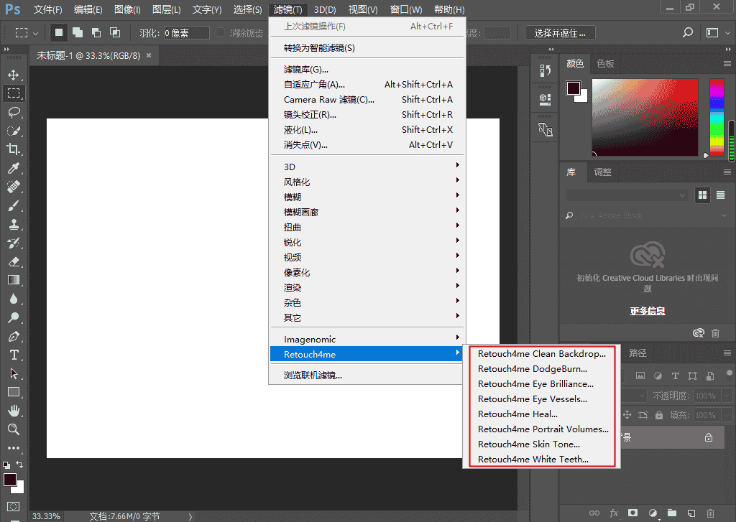Switch library panel to list view
This screenshot has width=736, height=522.
pyautogui.click(x=721, y=195)
